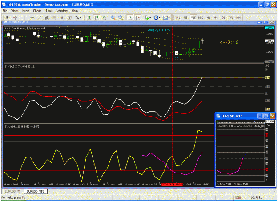This screenshot has height=201, width=278.
Task: Set timeframe to MN
Action: [x=238, y=17]
